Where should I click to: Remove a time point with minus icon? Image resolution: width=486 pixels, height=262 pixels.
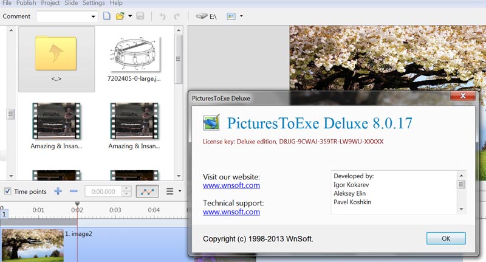[74, 191]
